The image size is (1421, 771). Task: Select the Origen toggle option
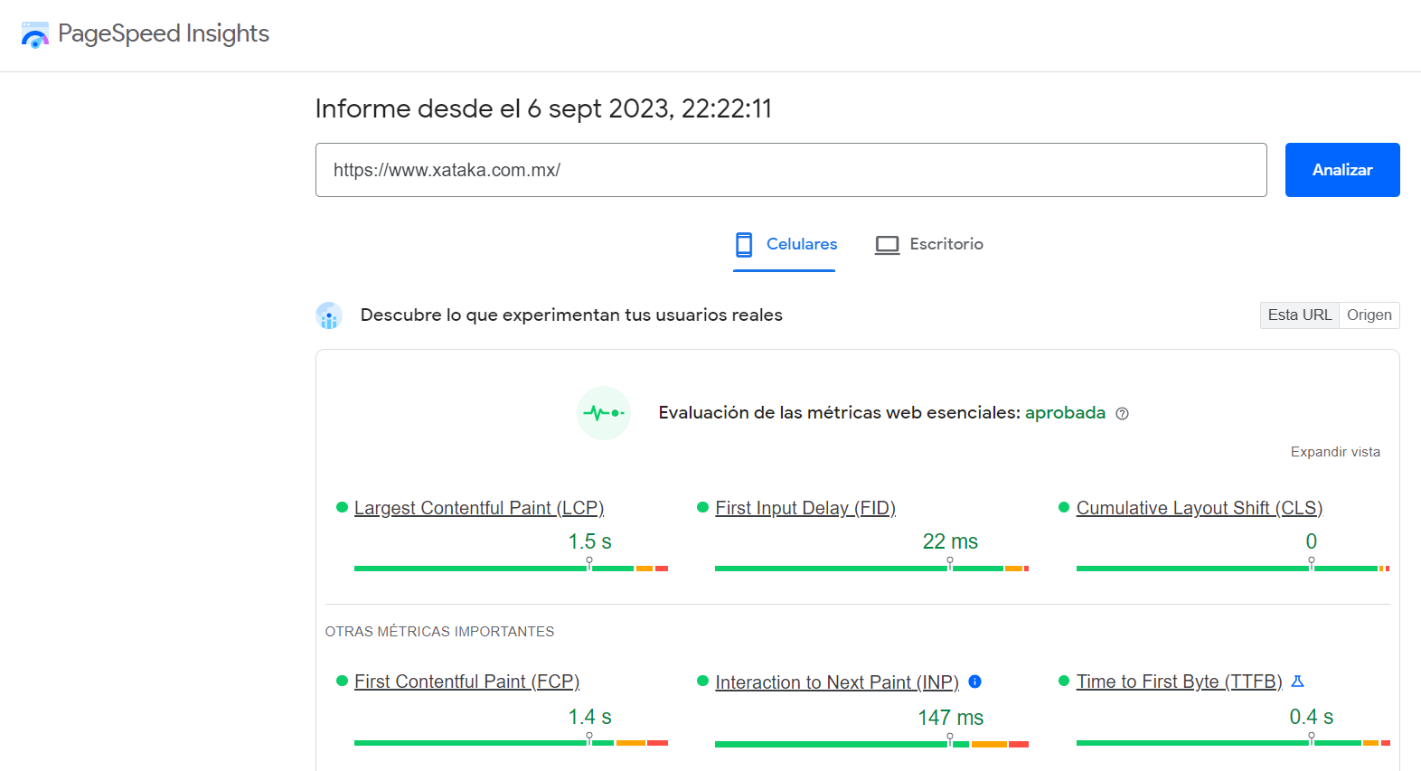[1369, 315]
